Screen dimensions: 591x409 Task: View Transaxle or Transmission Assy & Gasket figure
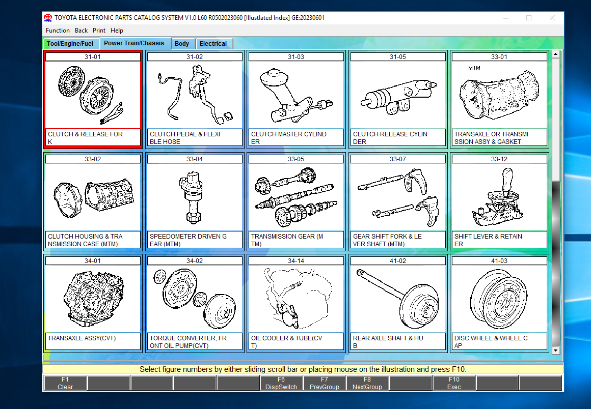pyautogui.click(x=499, y=94)
